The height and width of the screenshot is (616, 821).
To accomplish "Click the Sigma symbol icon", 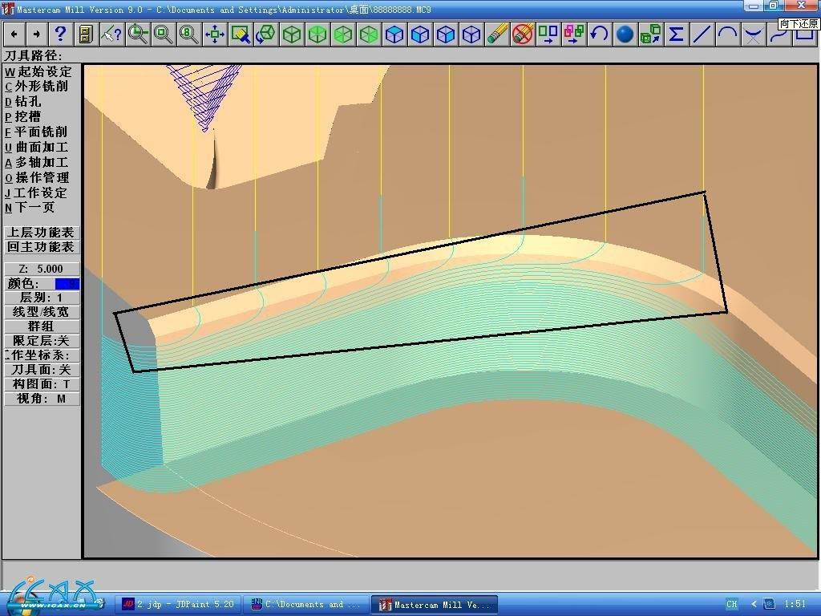I will pyautogui.click(x=676, y=34).
